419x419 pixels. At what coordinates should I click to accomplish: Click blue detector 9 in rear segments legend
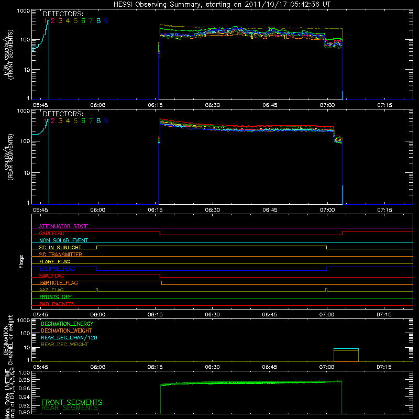pyautogui.click(x=106, y=121)
